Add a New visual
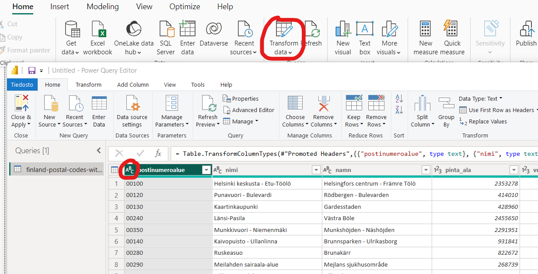This screenshot has width=538, height=274. point(343,38)
